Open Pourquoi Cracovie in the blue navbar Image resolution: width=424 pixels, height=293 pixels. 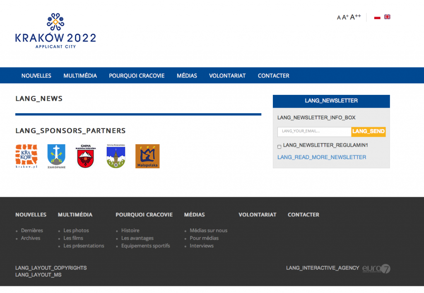click(137, 76)
